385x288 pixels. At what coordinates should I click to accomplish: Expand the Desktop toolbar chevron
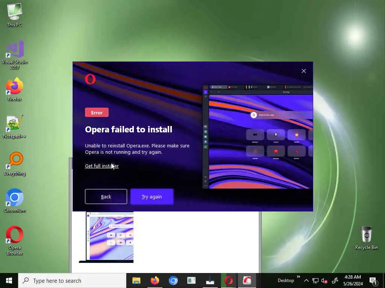pos(298,277)
